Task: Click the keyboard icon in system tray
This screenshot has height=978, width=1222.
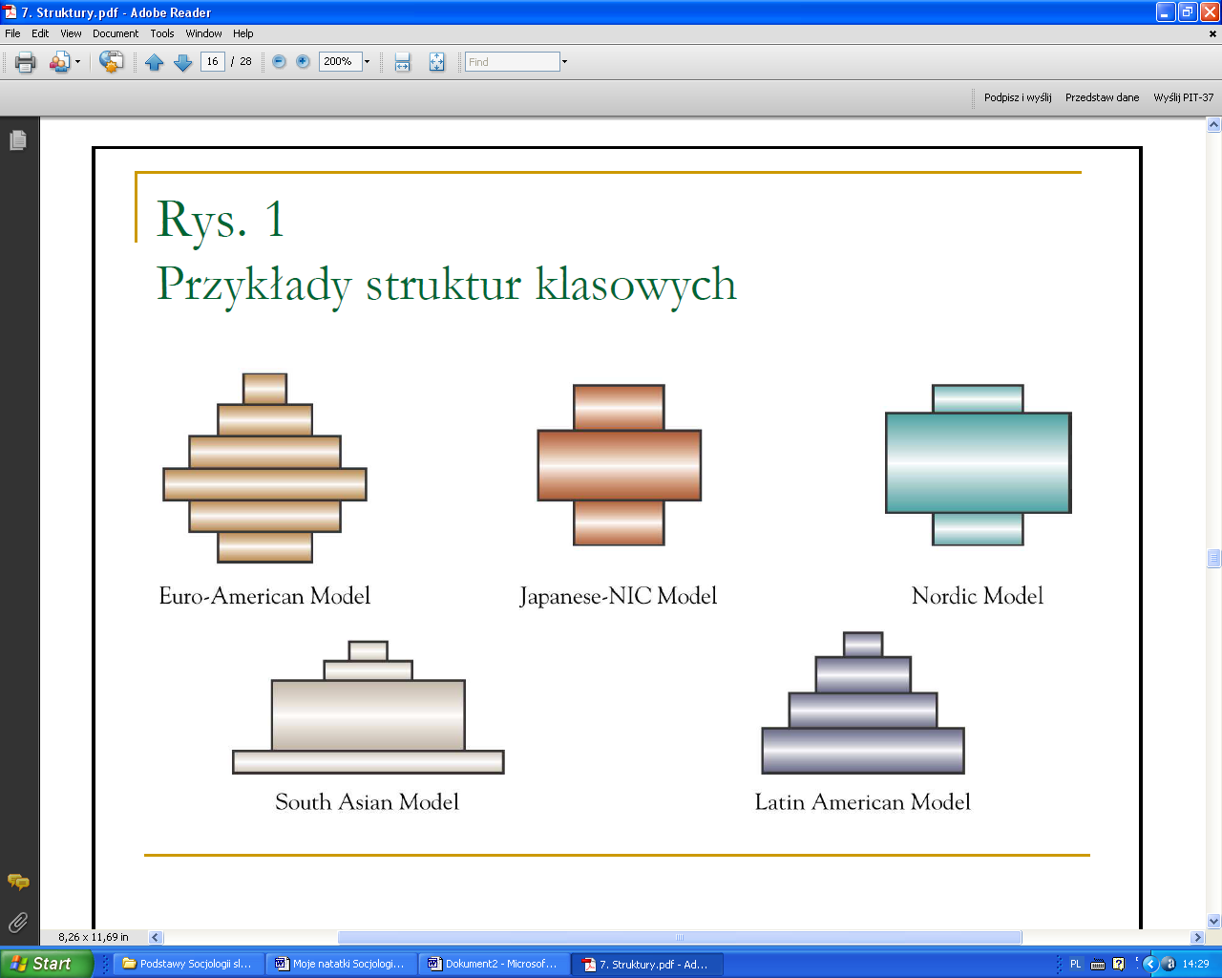Action: [x=1097, y=964]
